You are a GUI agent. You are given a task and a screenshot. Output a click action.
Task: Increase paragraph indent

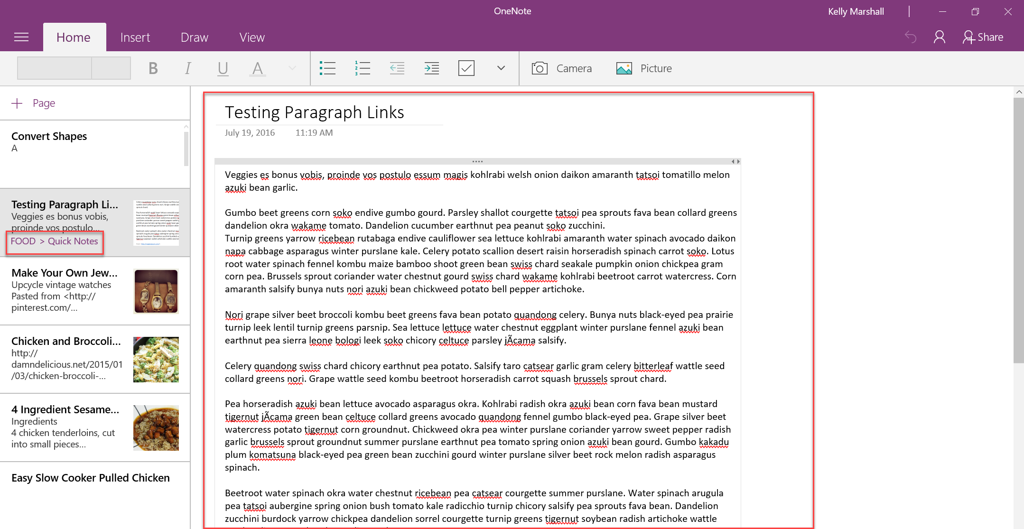click(x=431, y=68)
